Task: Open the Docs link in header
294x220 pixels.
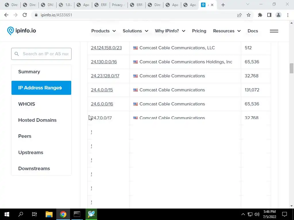Action: pyautogui.click(x=253, y=31)
